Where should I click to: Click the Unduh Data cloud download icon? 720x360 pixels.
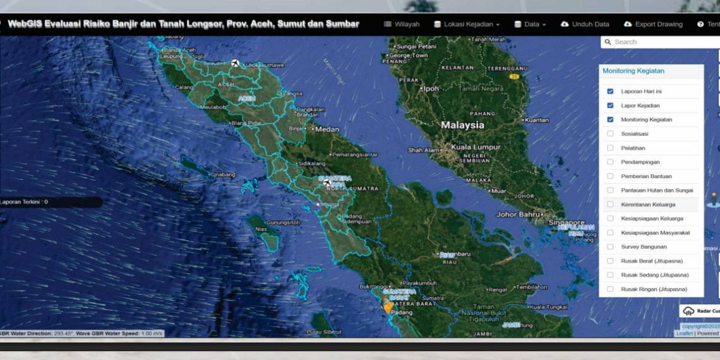pyautogui.click(x=565, y=25)
